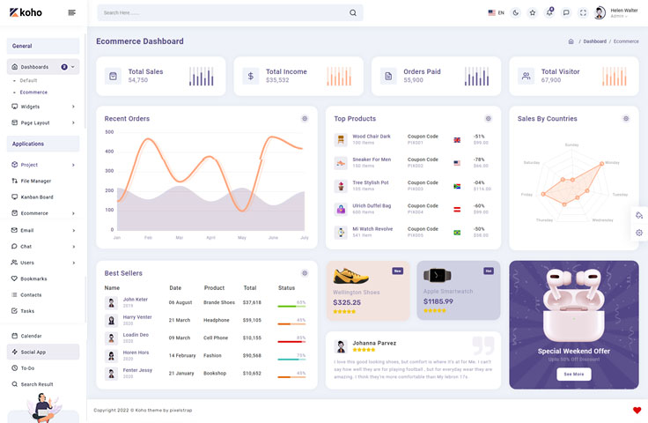Expand the Page Layout sidebar menu
The image size is (648, 423).
[x=42, y=122]
